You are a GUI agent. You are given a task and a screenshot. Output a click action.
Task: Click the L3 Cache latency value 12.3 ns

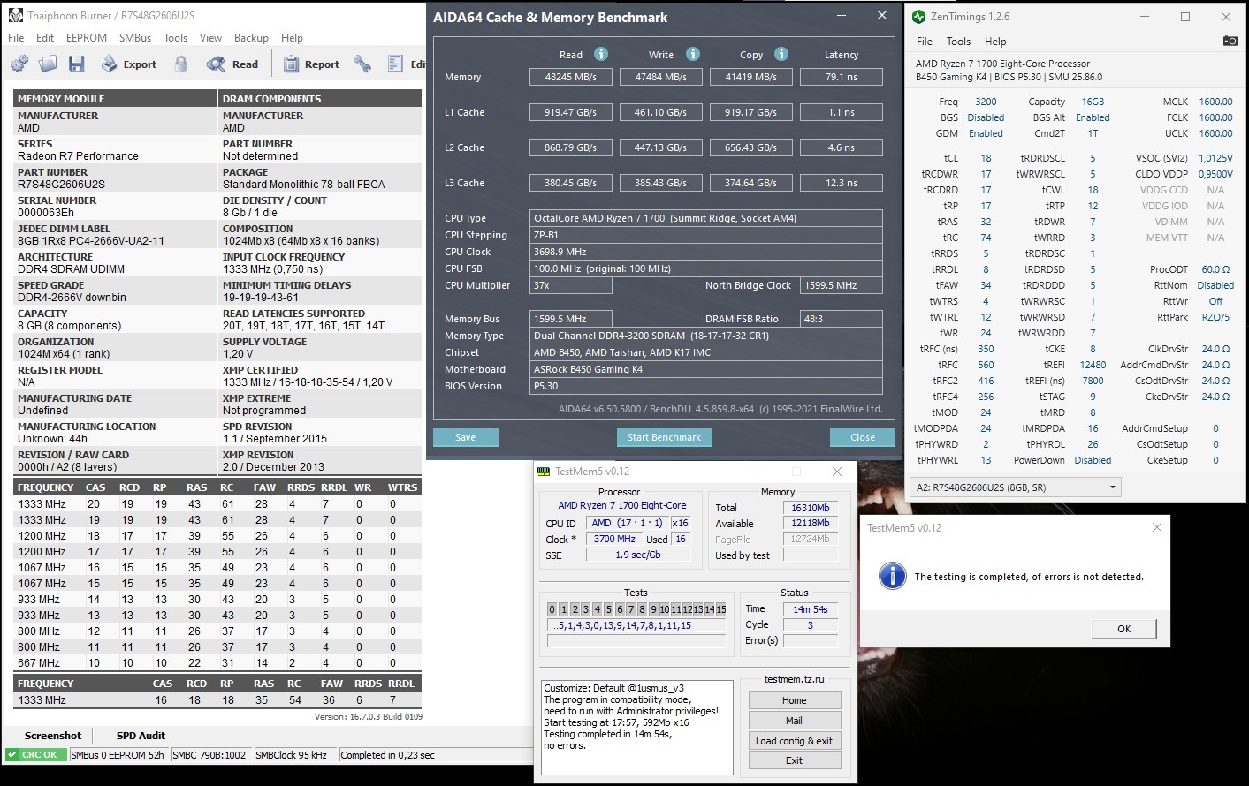click(842, 183)
